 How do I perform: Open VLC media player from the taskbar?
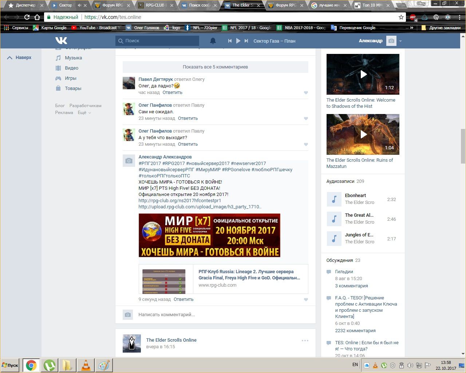point(86,365)
